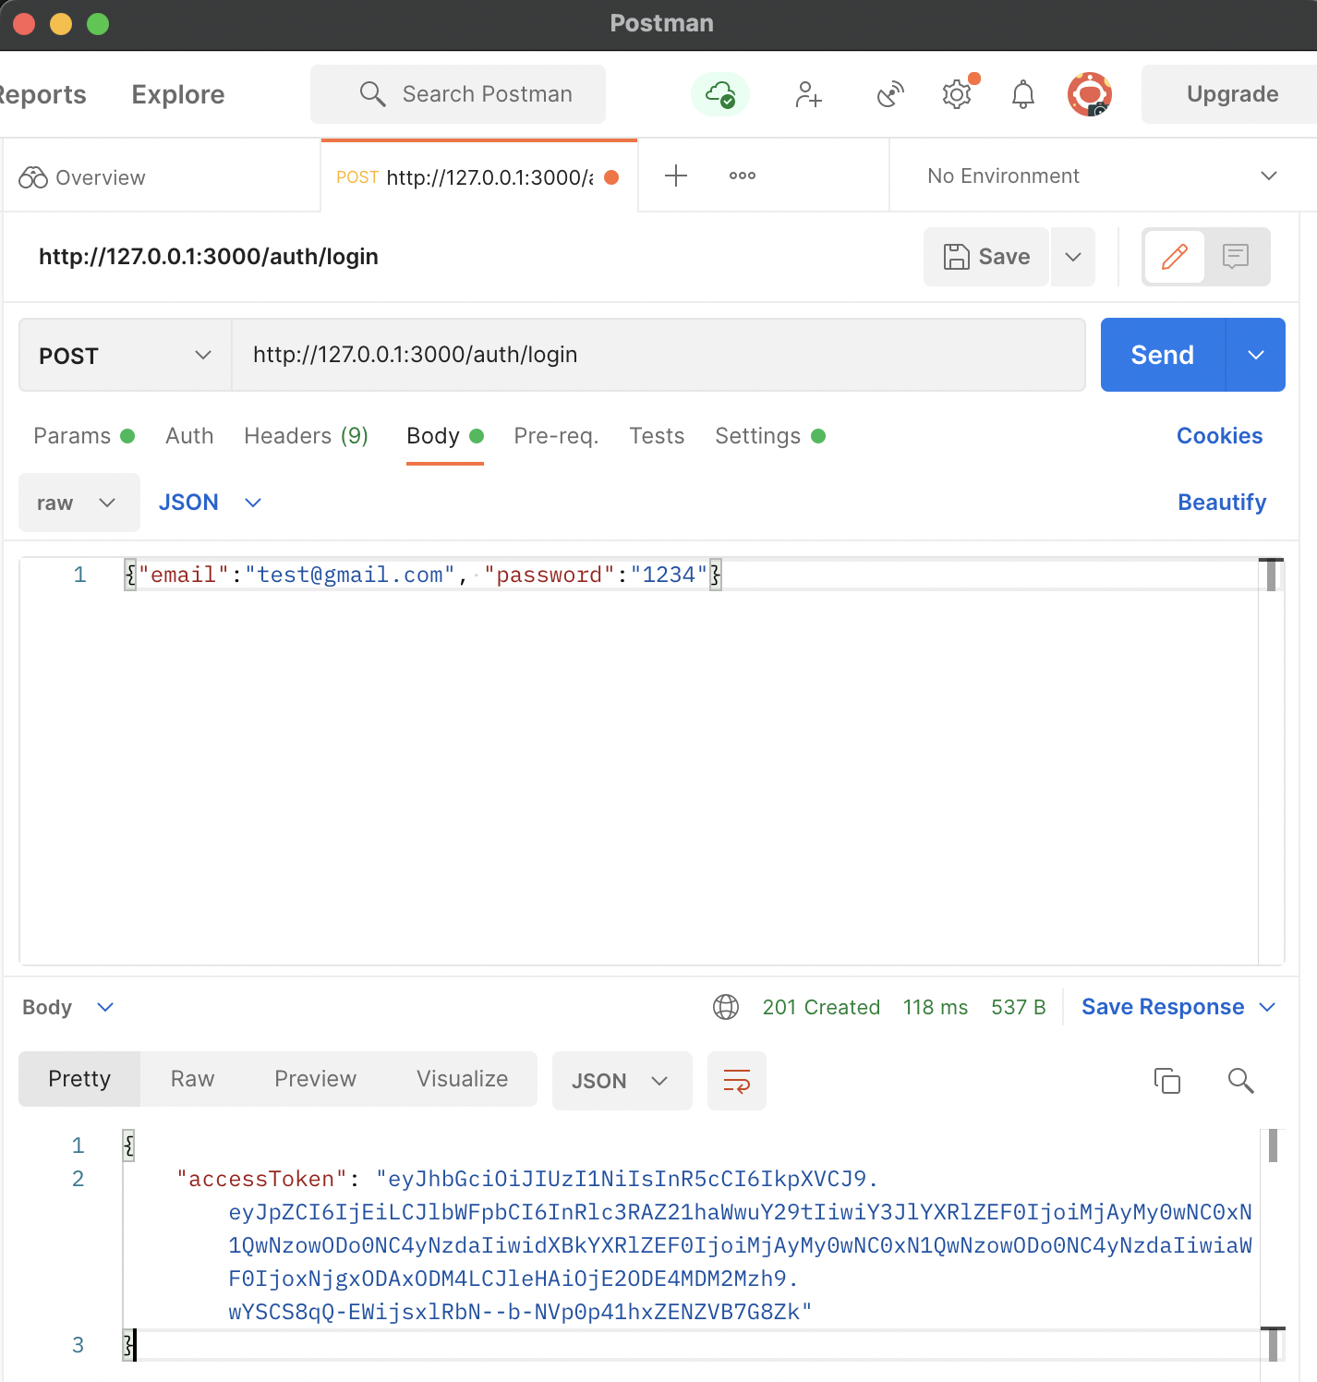The width and height of the screenshot is (1317, 1382).
Task: Click the accessToken key in response
Action: (x=261, y=1179)
